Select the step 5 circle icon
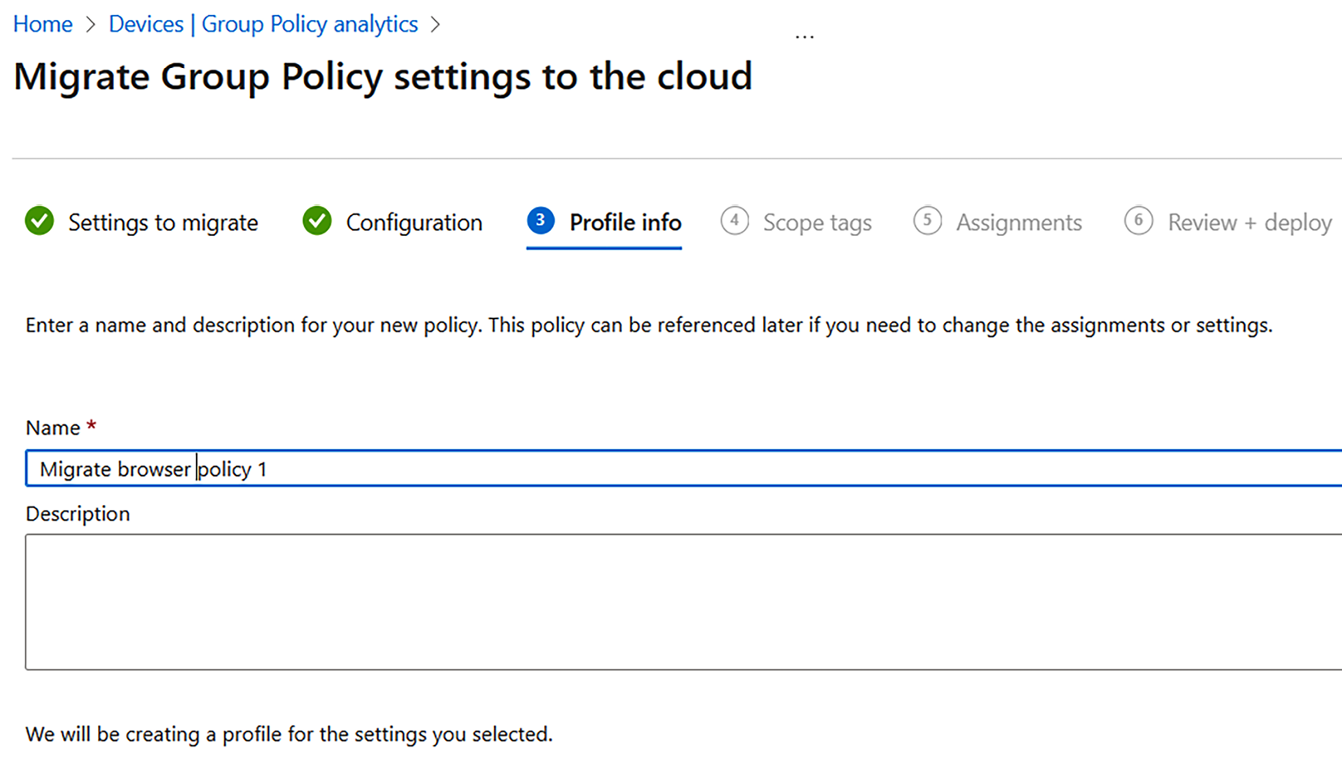Viewport: 1342px width, 759px height. point(927,221)
